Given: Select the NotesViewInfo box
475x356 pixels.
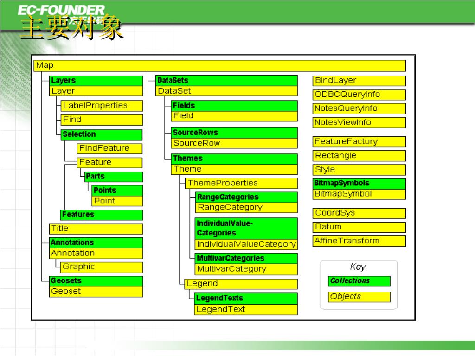Looking at the screenshot, I should pos(359,122).
